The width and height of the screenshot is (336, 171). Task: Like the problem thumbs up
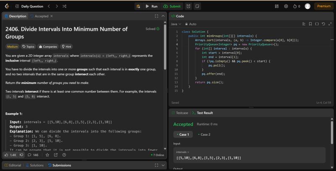point(10,155)
